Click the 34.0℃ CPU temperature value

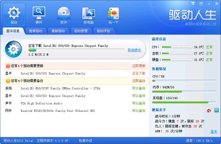pos(199,47)
